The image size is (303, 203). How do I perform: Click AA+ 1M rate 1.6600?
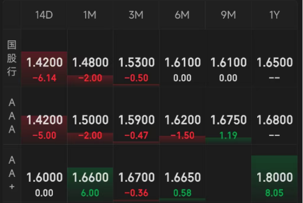[x=90, y=178]
